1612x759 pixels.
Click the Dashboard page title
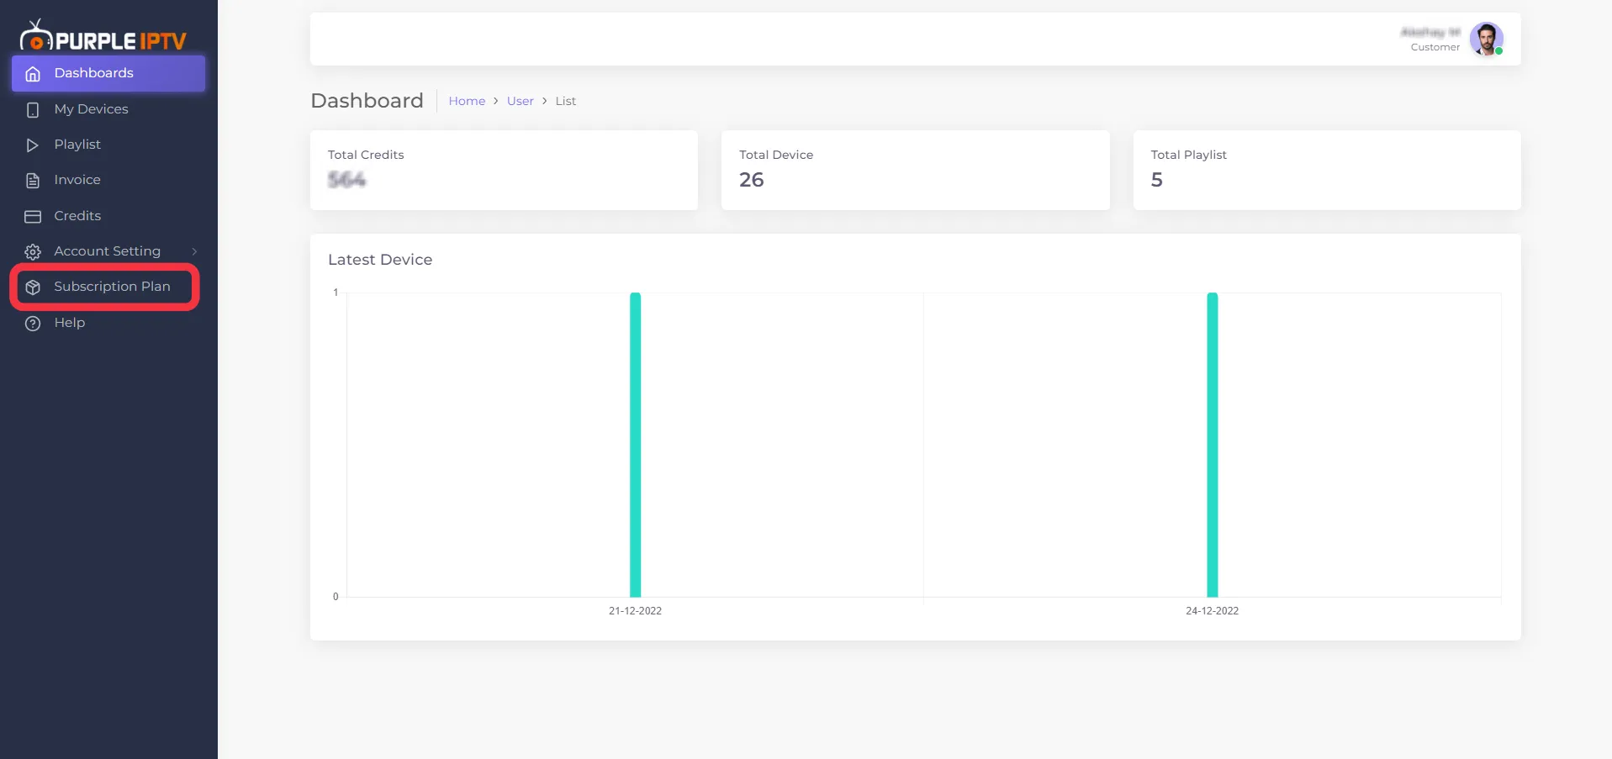pyautogui.click(x=367, y=101)
